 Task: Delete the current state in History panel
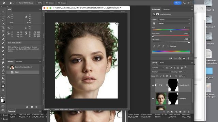(36, 107)
